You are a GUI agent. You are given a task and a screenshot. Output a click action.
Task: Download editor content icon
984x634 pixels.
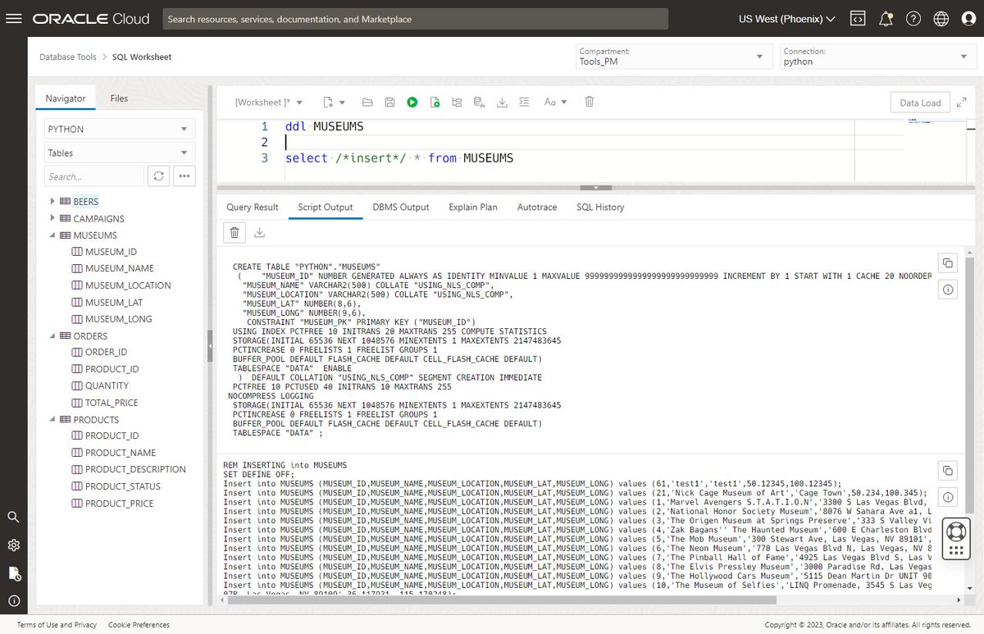click(x=502, y=103)
